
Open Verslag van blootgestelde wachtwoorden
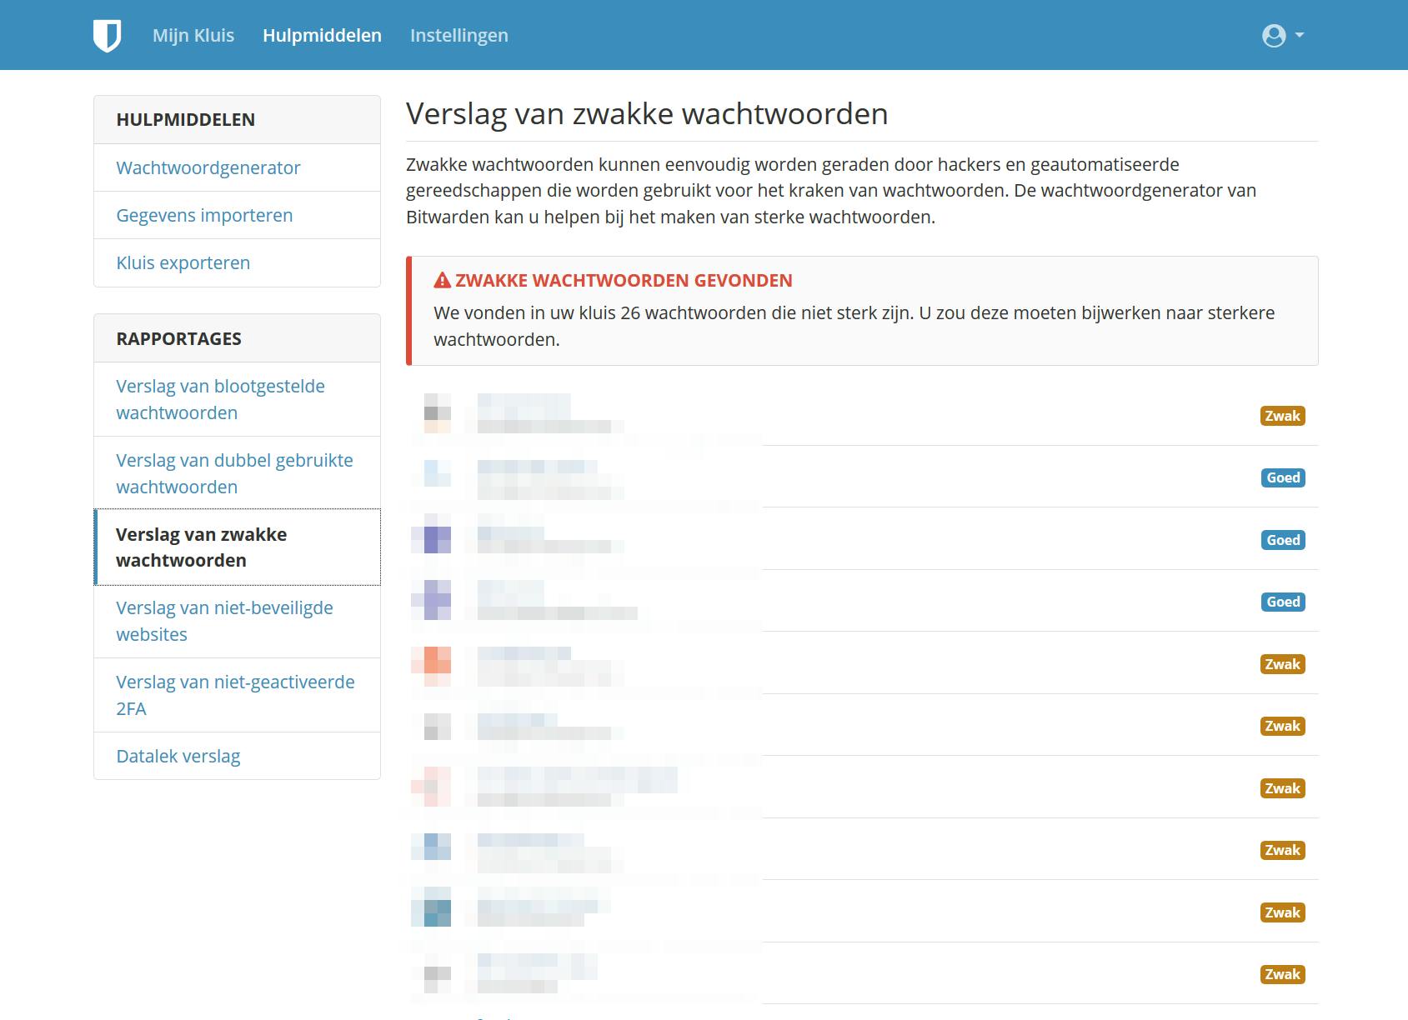click(x=237, y=399)
